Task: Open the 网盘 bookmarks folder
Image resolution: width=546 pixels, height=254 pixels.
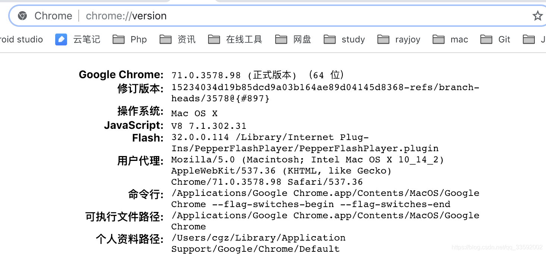Action: click(293, 39)
